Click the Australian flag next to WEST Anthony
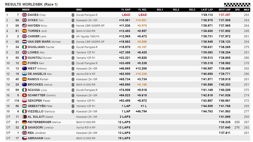Image resolution: width=253 pixels, height=142 pixels. (24, 69)
